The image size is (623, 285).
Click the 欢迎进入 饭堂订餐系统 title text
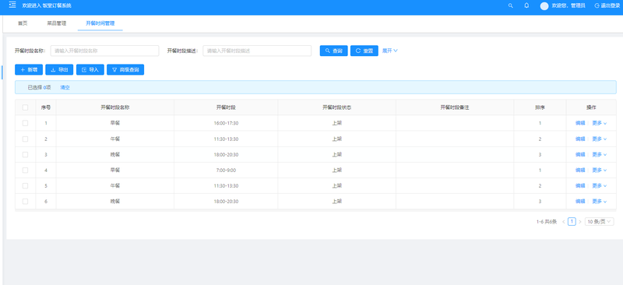click(x=47, y=5)
